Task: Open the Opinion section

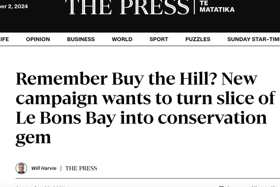Action: coord(38,39)
